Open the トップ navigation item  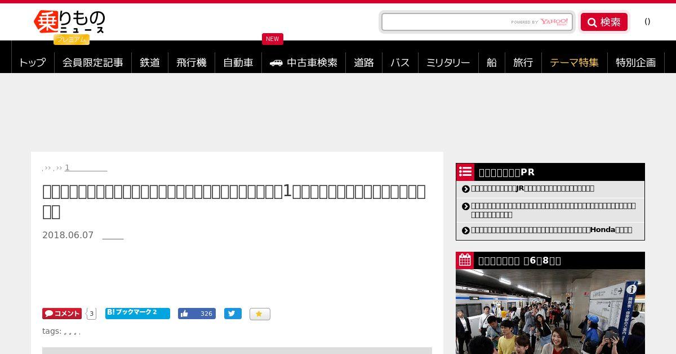coord(33,62)
